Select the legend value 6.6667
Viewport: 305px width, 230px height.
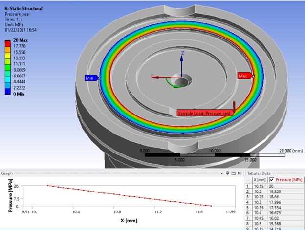click(x=19, y=76)
